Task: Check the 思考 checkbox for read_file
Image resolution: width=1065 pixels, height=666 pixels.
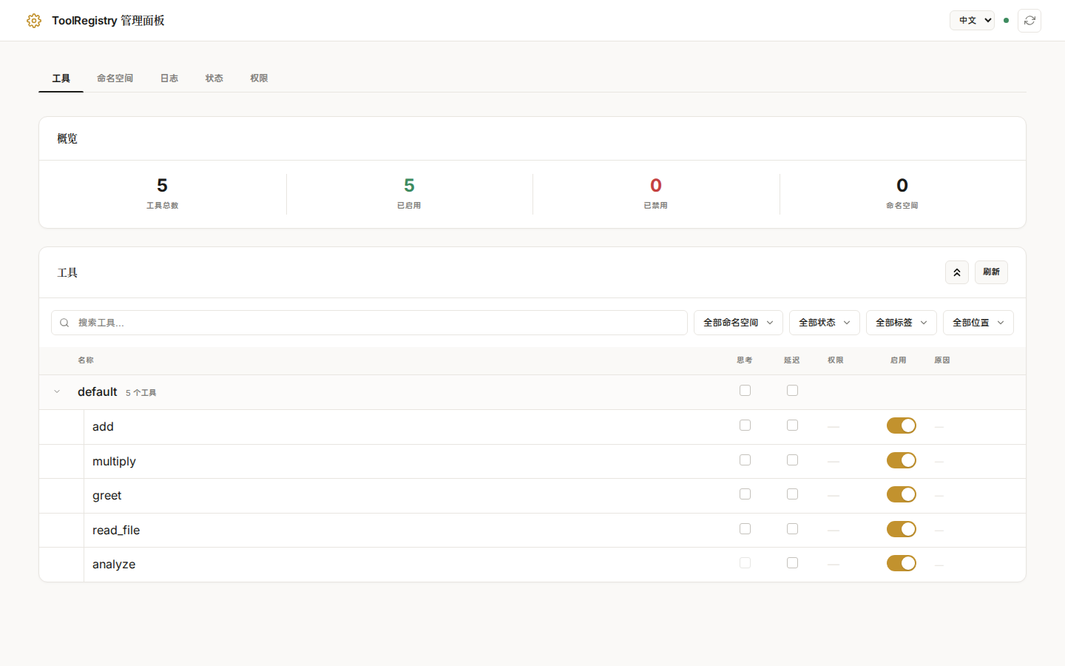Action: [x=745, y=529]
